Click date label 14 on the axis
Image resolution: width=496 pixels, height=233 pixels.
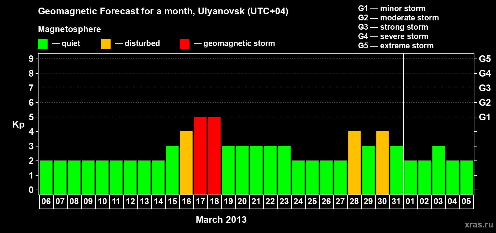[x=158, y=201]
